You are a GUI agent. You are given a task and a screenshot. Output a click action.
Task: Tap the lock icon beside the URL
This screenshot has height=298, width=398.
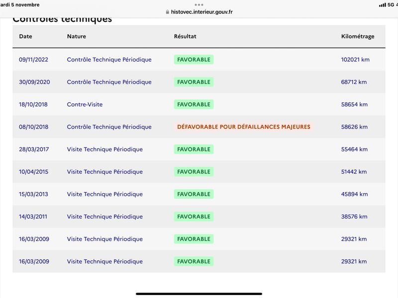[x=167, y=12]
